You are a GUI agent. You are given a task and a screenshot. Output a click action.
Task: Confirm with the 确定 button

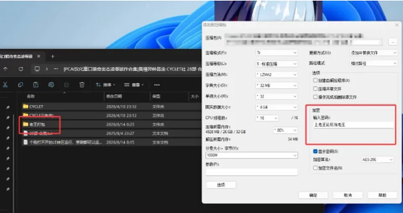point(313,195)
